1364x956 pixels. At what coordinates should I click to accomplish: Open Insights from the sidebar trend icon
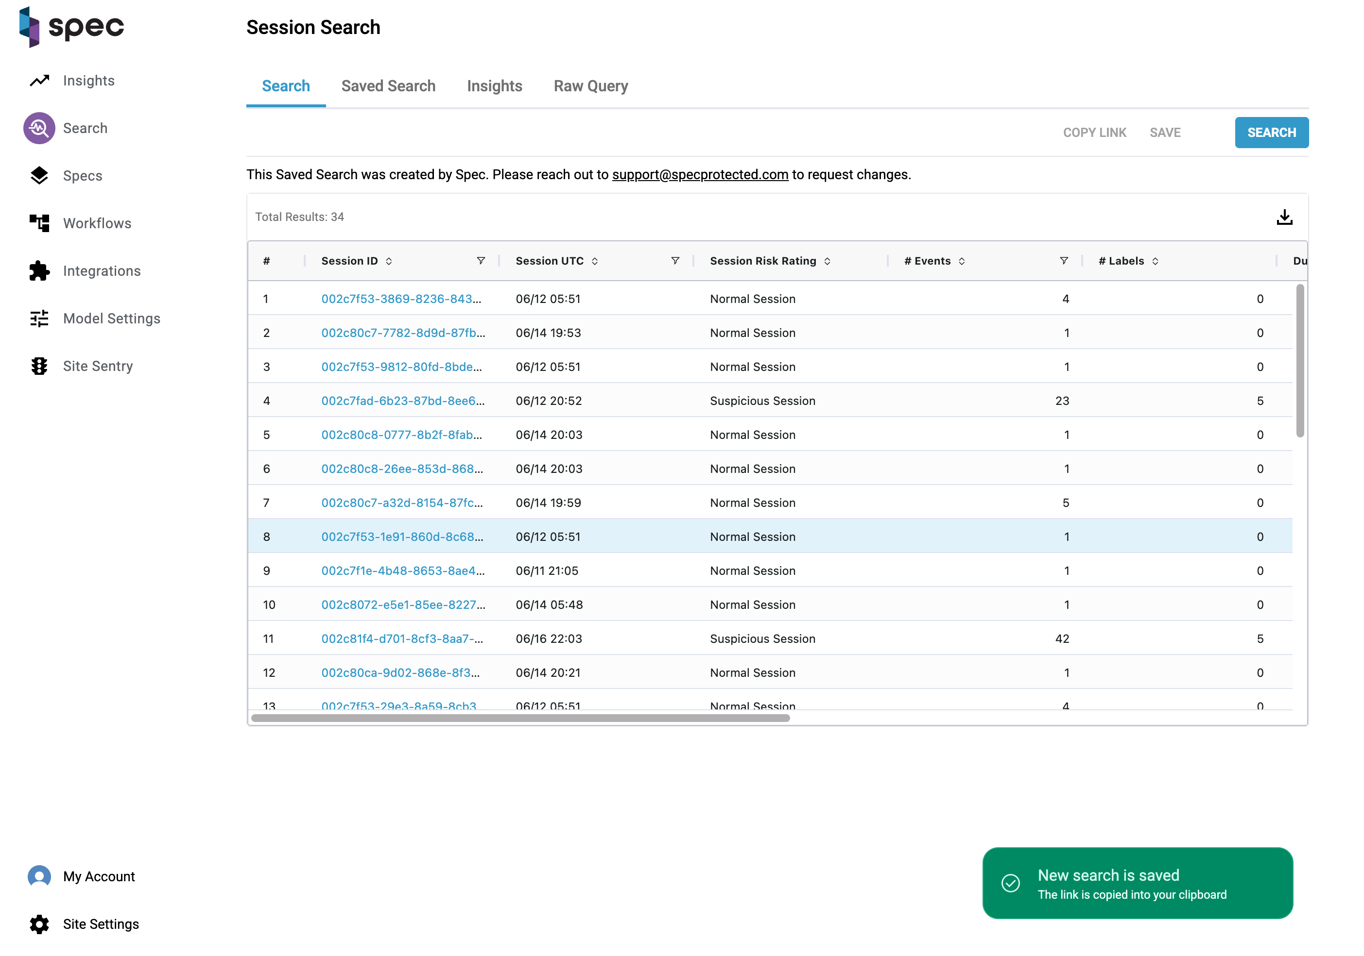[39, 81]
